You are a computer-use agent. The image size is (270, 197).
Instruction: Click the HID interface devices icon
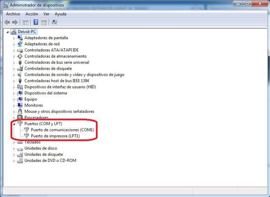click(20, 87)
